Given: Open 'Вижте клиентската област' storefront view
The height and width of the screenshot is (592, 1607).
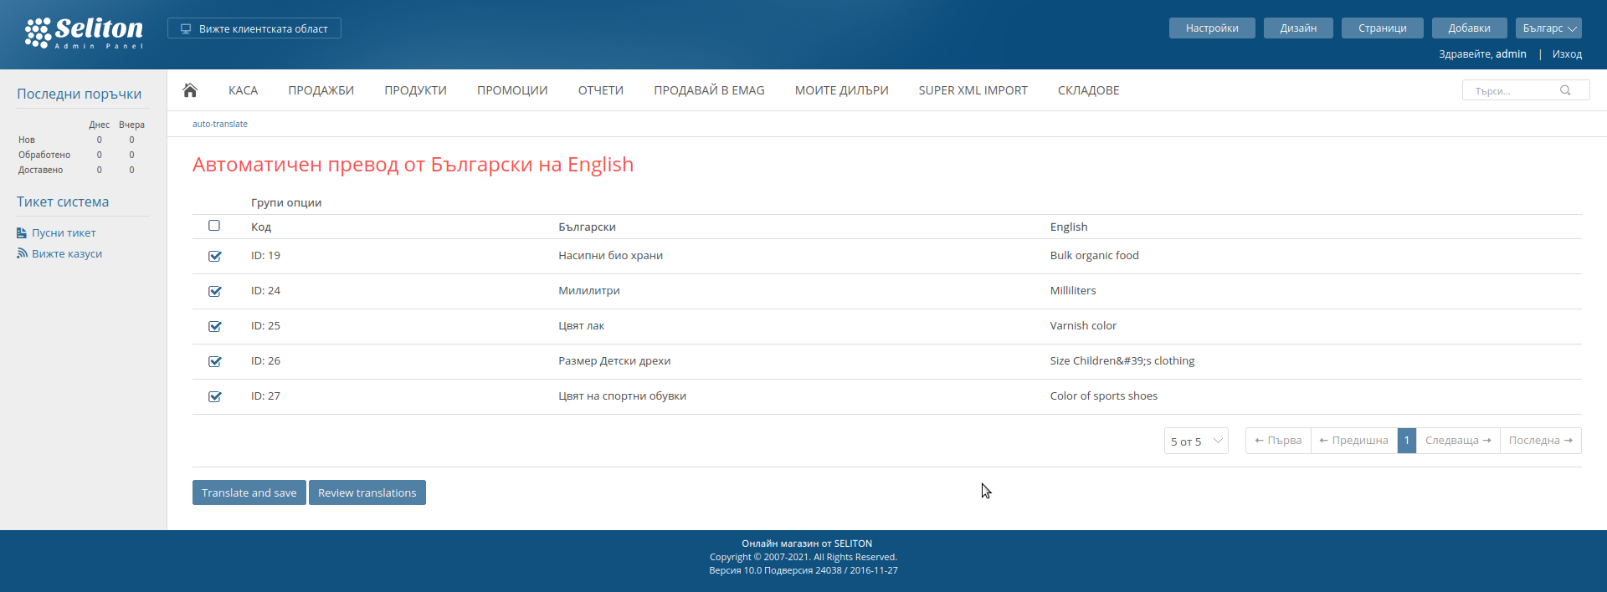Looking at the screenshot, I should [254, 28].
